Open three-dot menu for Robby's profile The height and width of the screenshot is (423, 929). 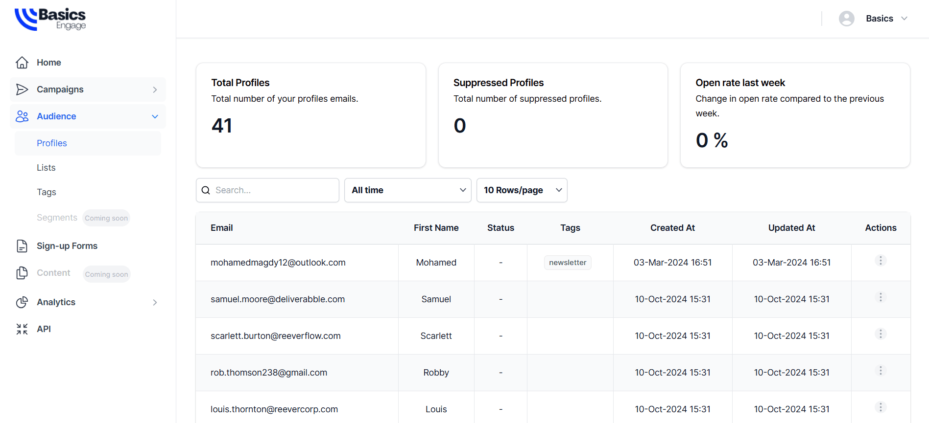pos(880,371)
